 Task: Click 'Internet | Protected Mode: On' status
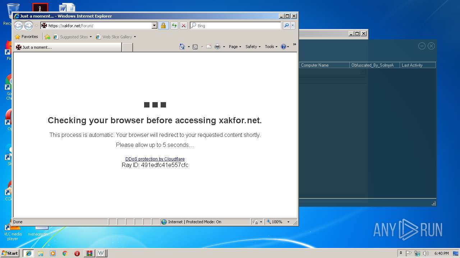point(194,222)
